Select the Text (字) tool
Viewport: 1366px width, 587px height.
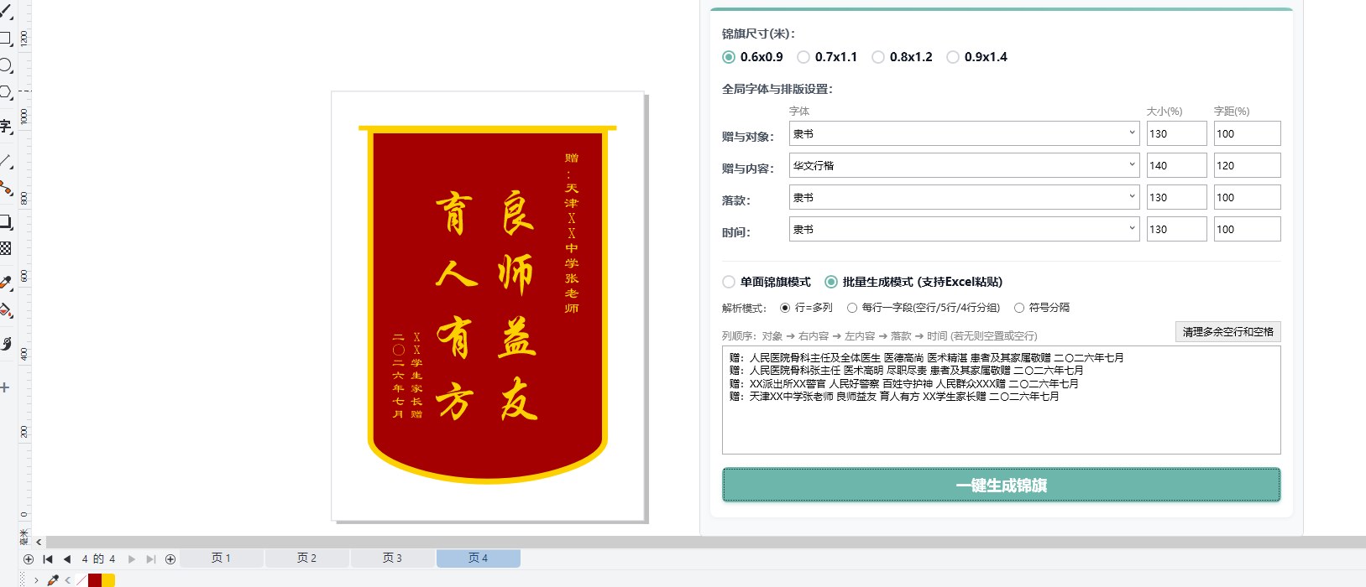coord(5,127)
